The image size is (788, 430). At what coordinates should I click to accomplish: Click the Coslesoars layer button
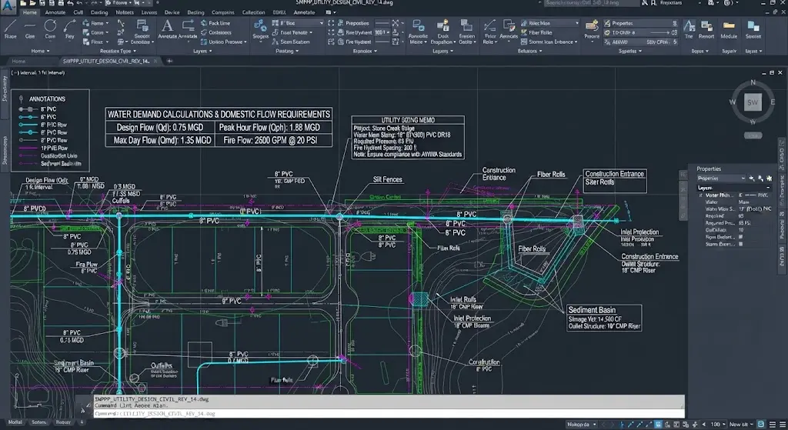[x=216, y=32]
